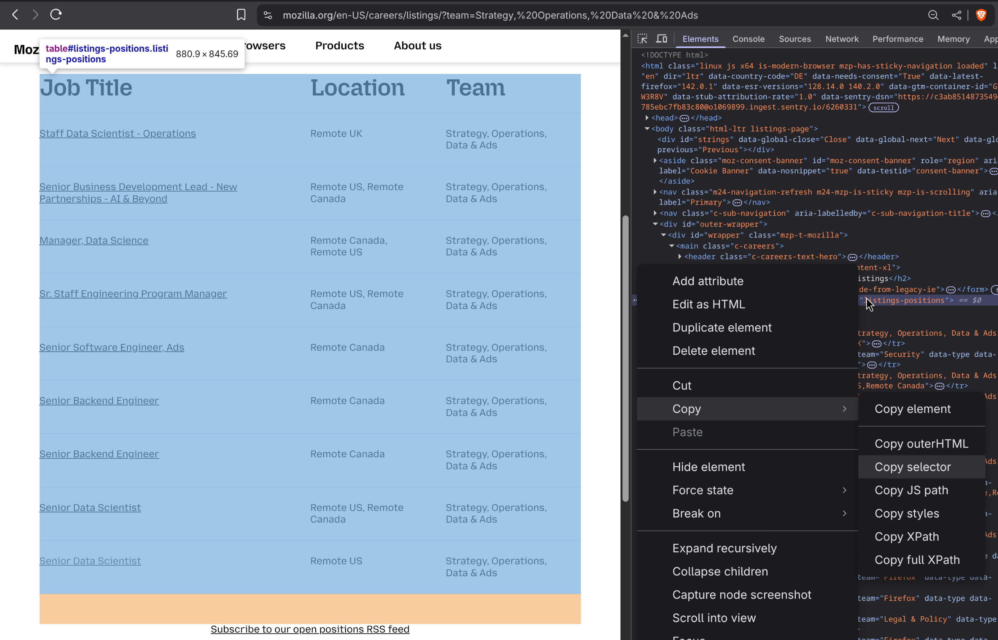The width and height of the screenshot is (998, 640).
Task: Collapse the div wrapper node
Action: pyautogui.click(x=664, y=235)
